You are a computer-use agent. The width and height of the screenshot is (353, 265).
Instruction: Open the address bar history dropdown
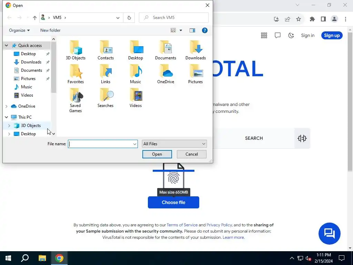tap(118, 18)
